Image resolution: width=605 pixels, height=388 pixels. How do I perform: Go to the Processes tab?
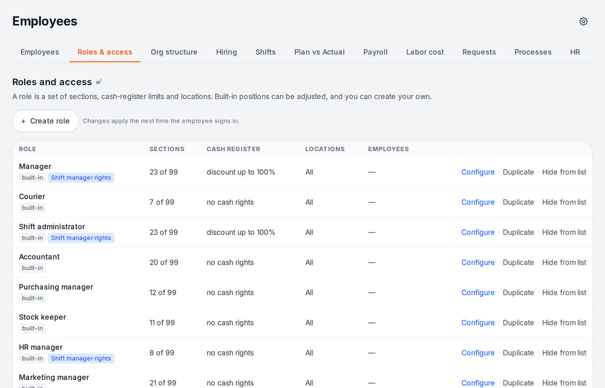pos(533,52)
